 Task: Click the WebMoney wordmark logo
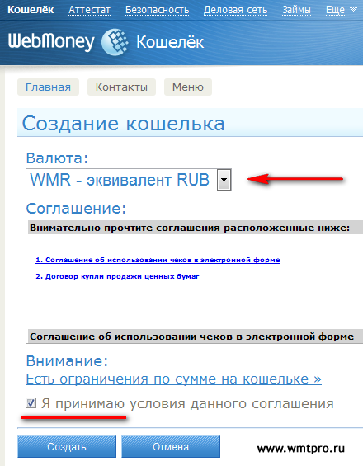click(51, 41)
